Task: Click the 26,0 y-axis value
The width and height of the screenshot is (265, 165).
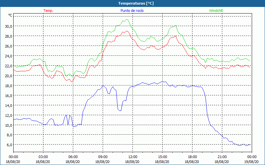Action: coord(9,46)
